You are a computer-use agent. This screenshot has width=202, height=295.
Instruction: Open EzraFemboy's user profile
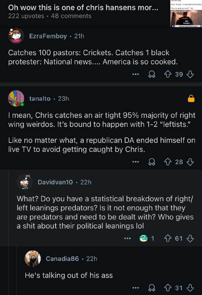pos(48,36)
